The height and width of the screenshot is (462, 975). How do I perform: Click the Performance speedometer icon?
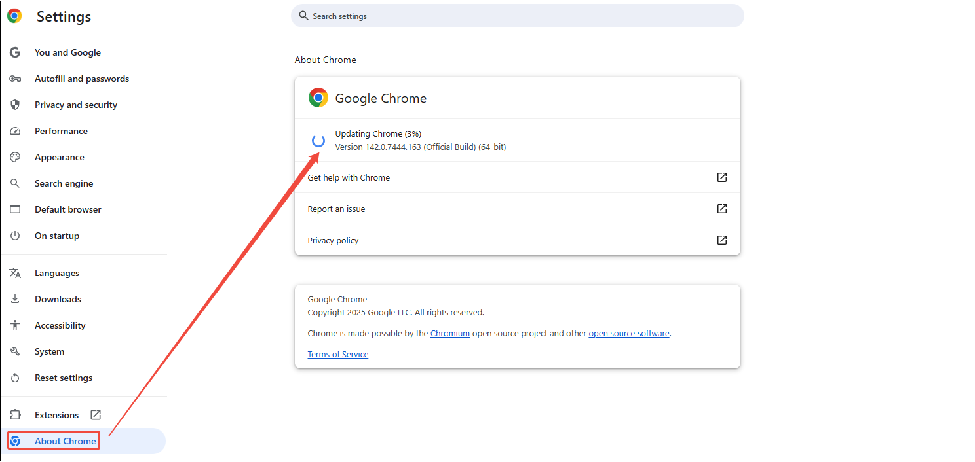(x=15, y=131)
